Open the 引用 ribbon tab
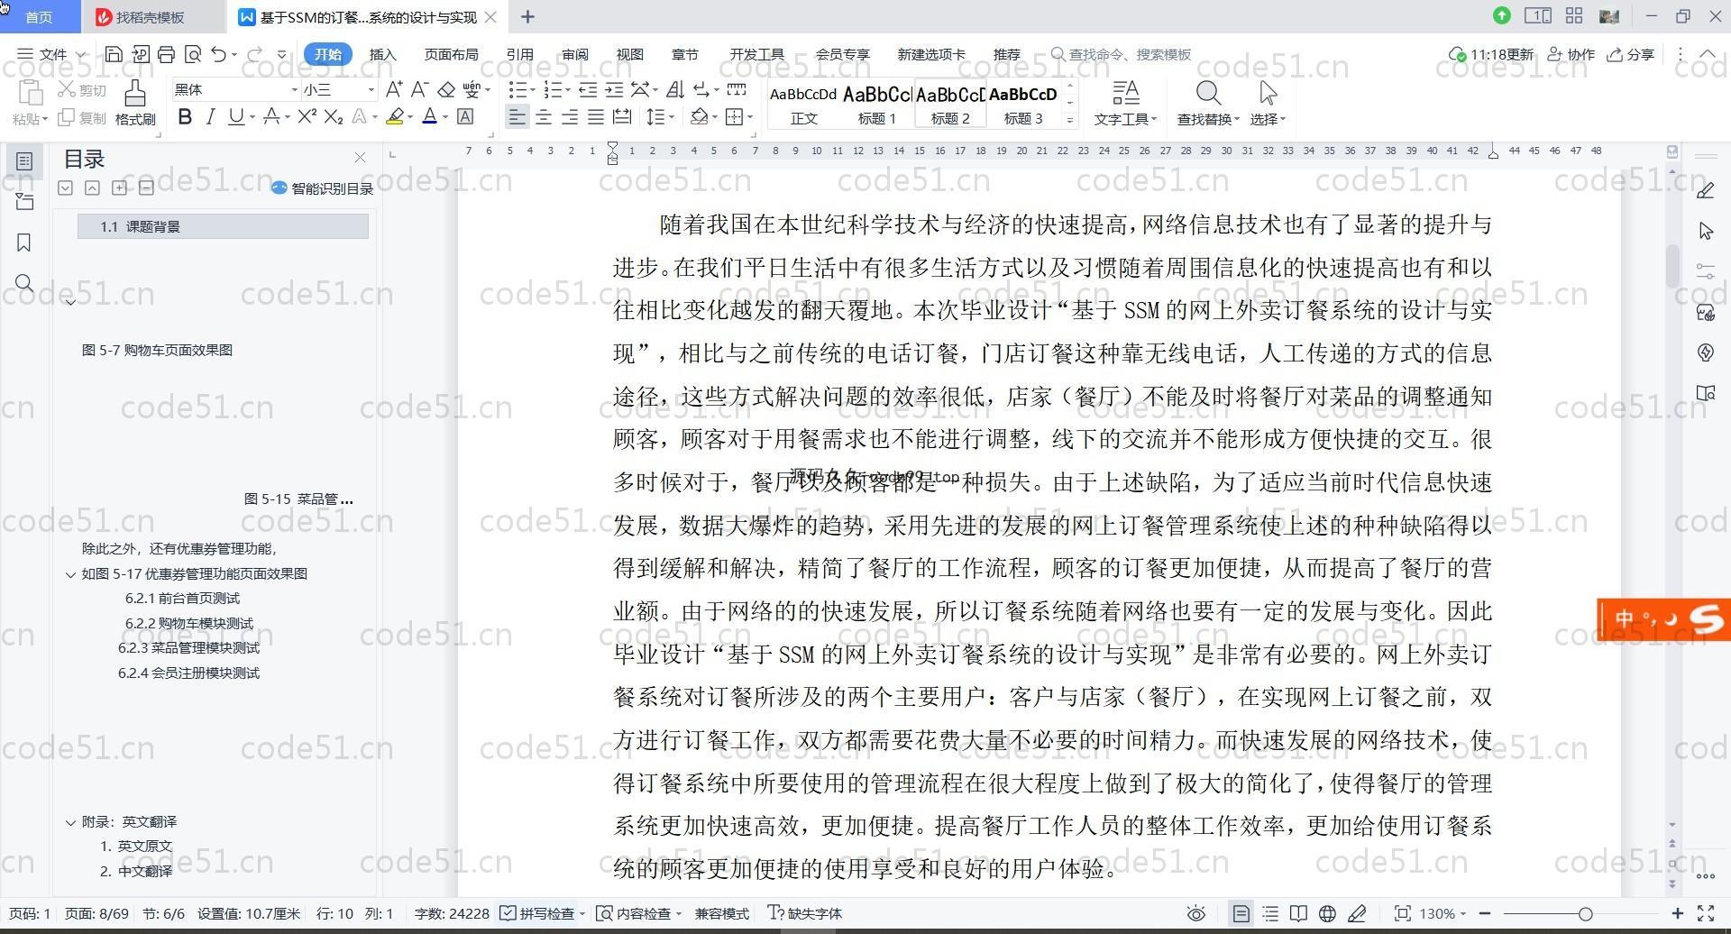This screenshot has width=1731, height=934. point(519,54)
